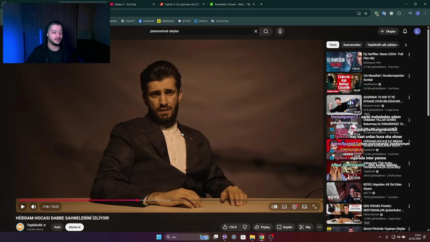The image size is (430, 242).
Task: Open options for EEN YÜKSEK PUANLI RESTORANLAR video
Action: point(409,206)
